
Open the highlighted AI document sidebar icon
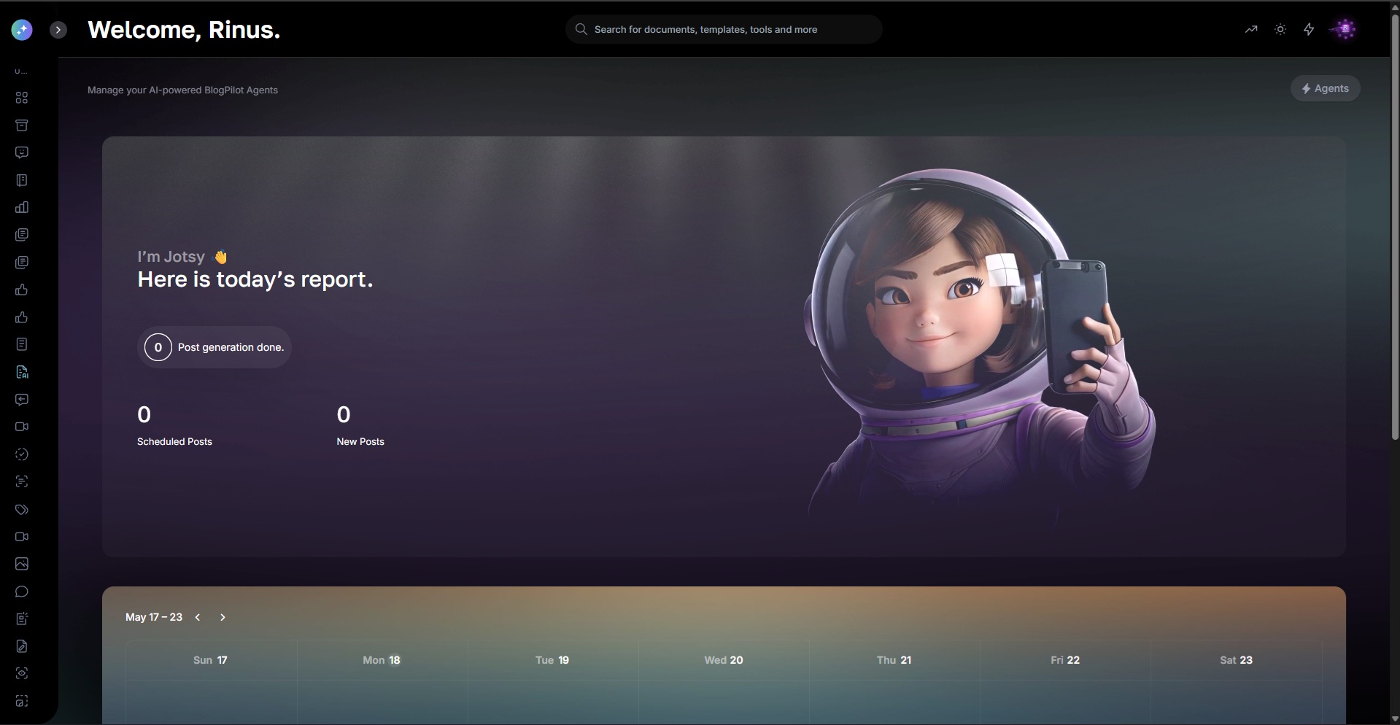point(22,372)
